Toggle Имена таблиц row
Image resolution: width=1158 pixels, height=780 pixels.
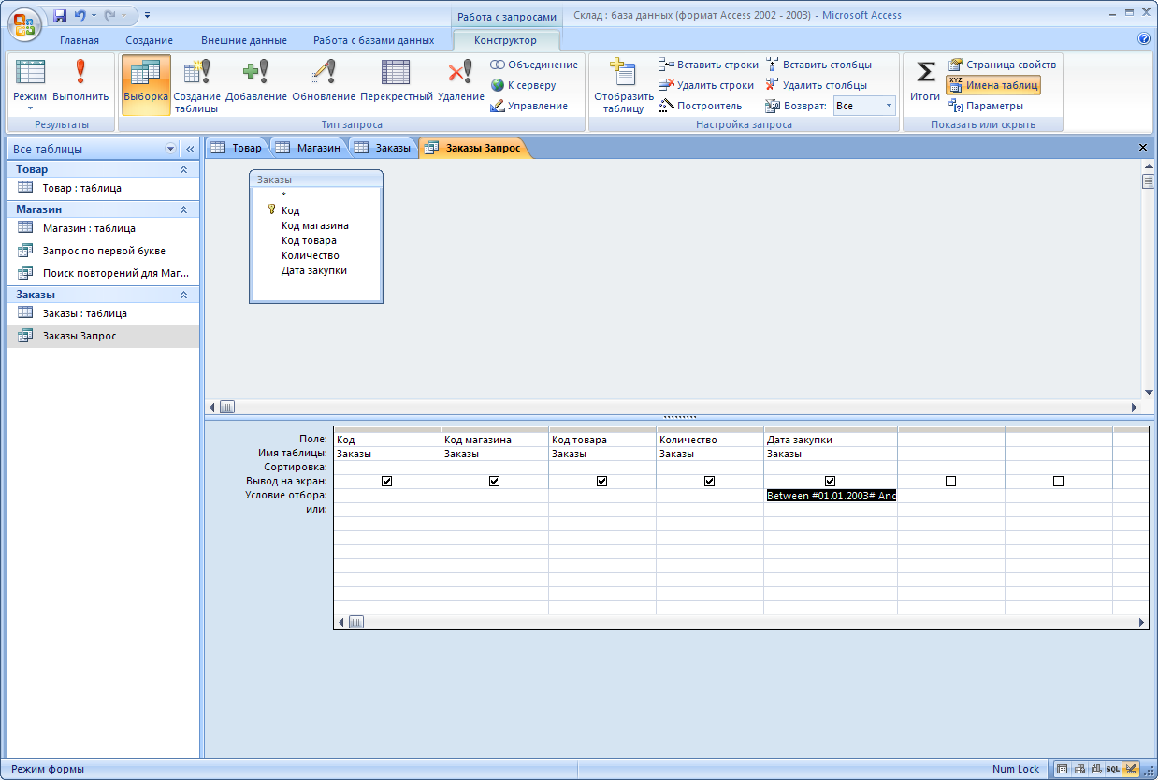[x=992, y=85]
